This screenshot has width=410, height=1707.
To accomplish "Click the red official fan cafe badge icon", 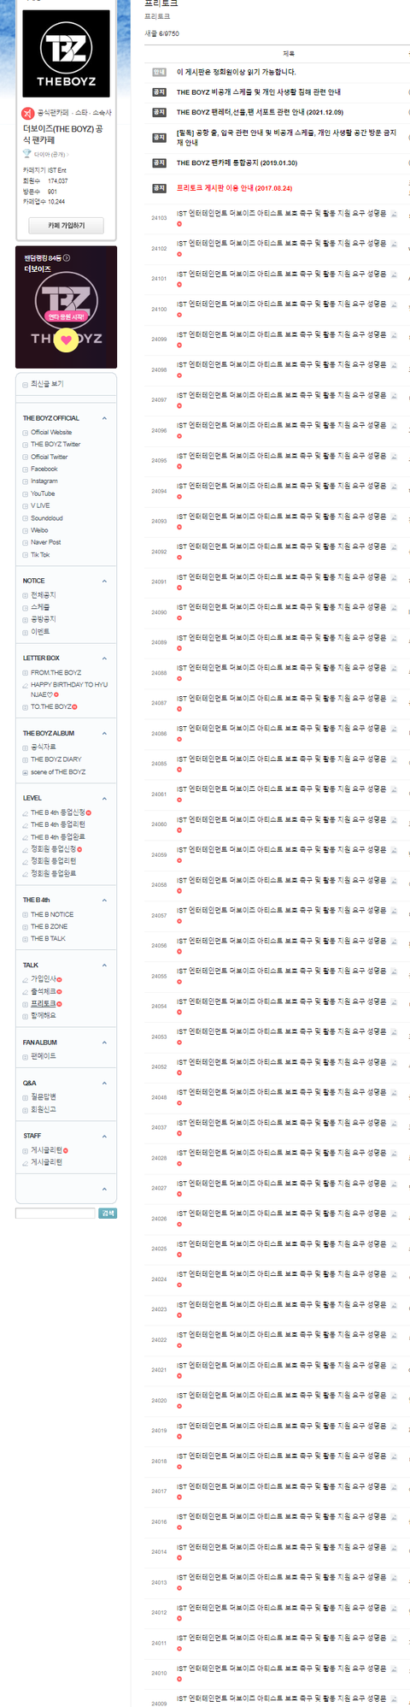I will 28,112.
